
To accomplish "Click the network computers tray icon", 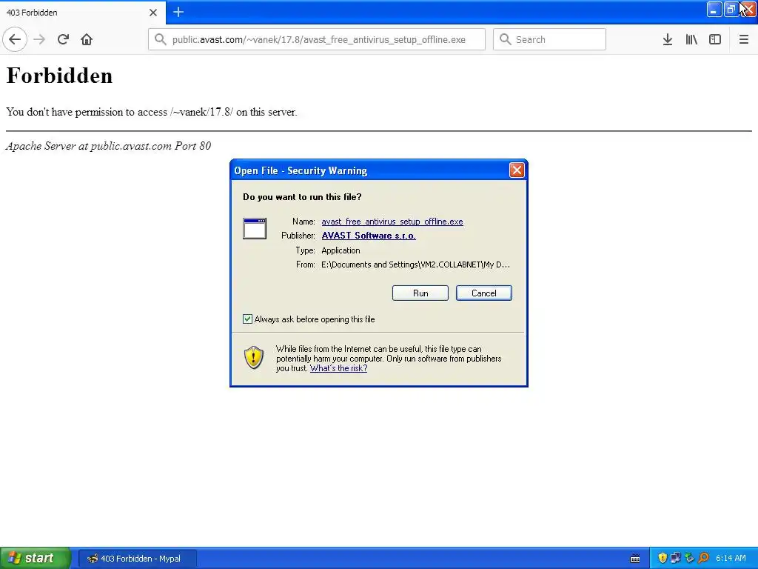I will click(676, 559).
